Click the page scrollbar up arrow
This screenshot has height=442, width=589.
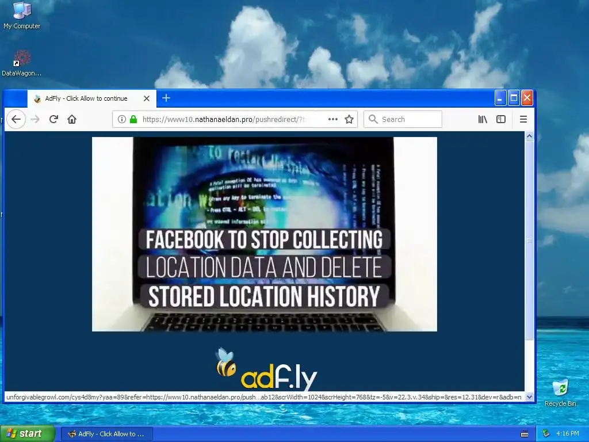529,136
